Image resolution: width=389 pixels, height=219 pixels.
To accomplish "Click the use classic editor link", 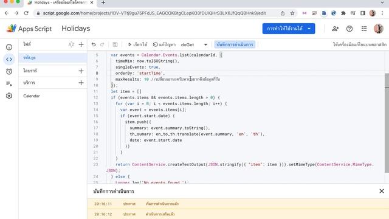I will point(359,44).
